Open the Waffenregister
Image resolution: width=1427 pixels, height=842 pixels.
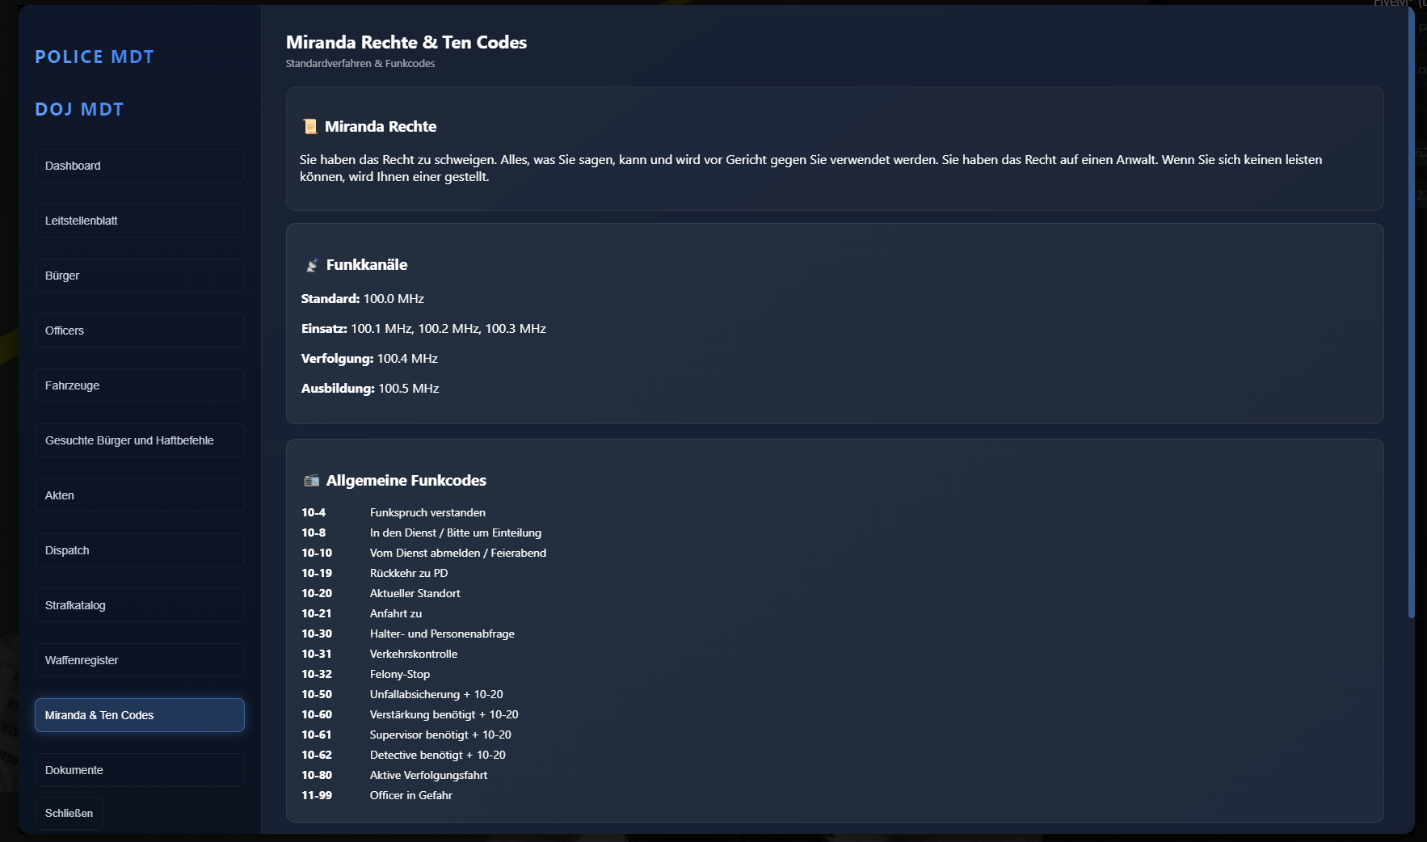139,660
